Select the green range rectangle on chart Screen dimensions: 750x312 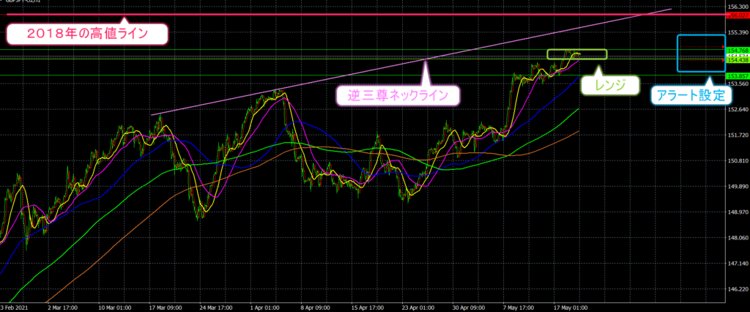pyautogui.click(x=577, y=54)
